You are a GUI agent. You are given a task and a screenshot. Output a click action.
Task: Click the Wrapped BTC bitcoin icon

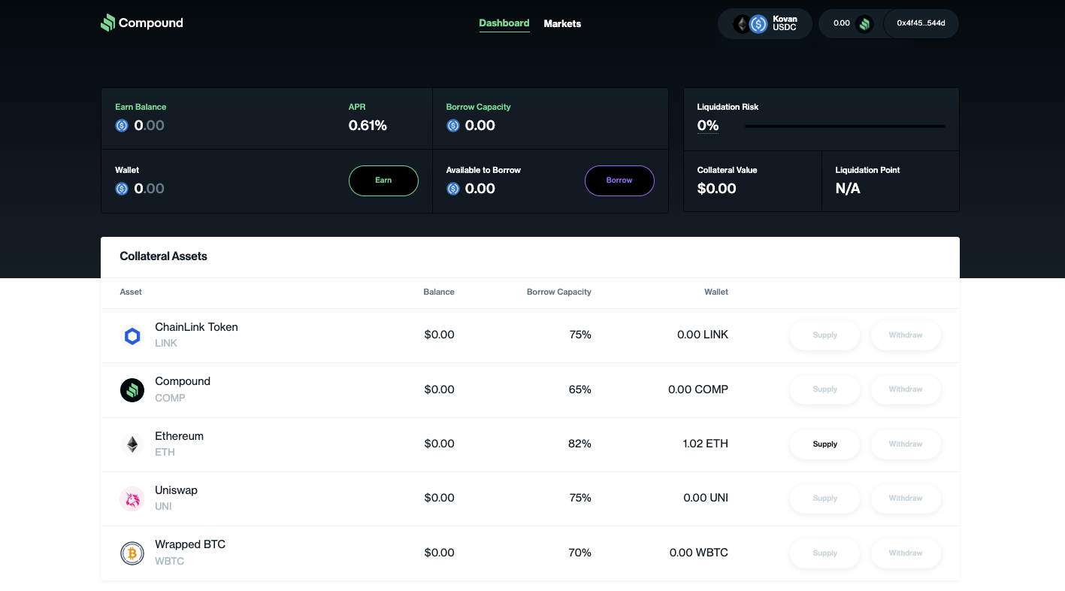coord(132,553)
